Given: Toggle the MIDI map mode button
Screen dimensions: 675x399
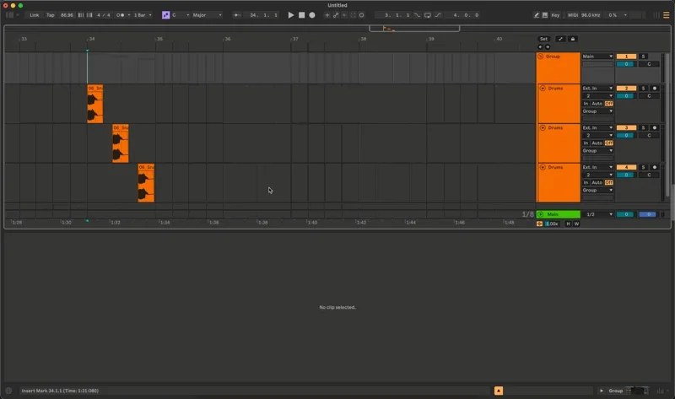Looking at the screenshot, I should coord(573,15).
